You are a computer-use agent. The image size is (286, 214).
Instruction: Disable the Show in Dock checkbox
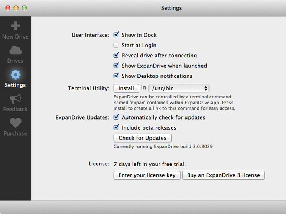[116, 35]
